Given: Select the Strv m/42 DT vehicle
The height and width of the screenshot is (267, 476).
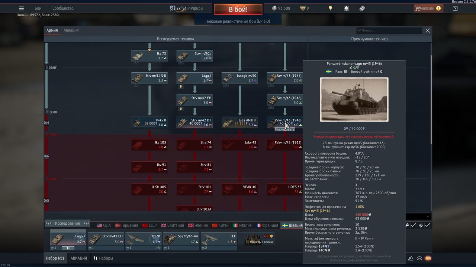Looking at the screenshot, I should [194, 123].
